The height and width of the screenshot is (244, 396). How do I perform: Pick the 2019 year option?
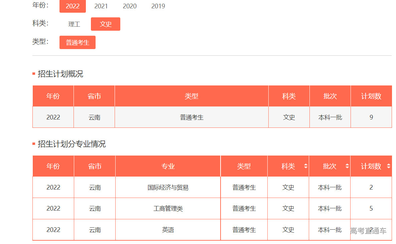[x=158, y=6]
